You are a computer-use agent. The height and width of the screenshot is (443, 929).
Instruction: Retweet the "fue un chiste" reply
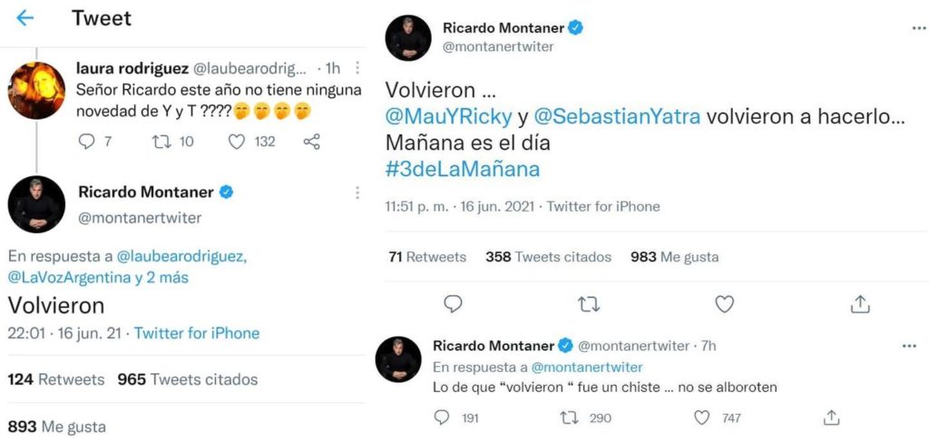[x=570, y=418]
